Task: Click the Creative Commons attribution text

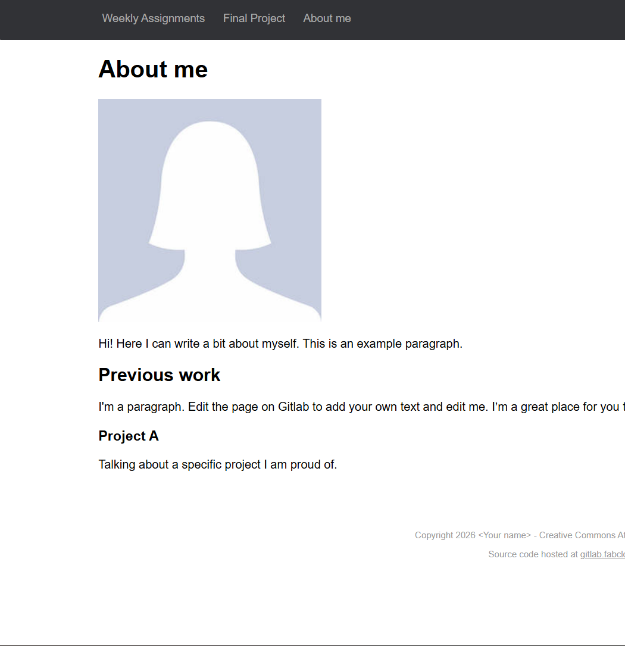Action: pyautogui.click(x=580, y=535)
